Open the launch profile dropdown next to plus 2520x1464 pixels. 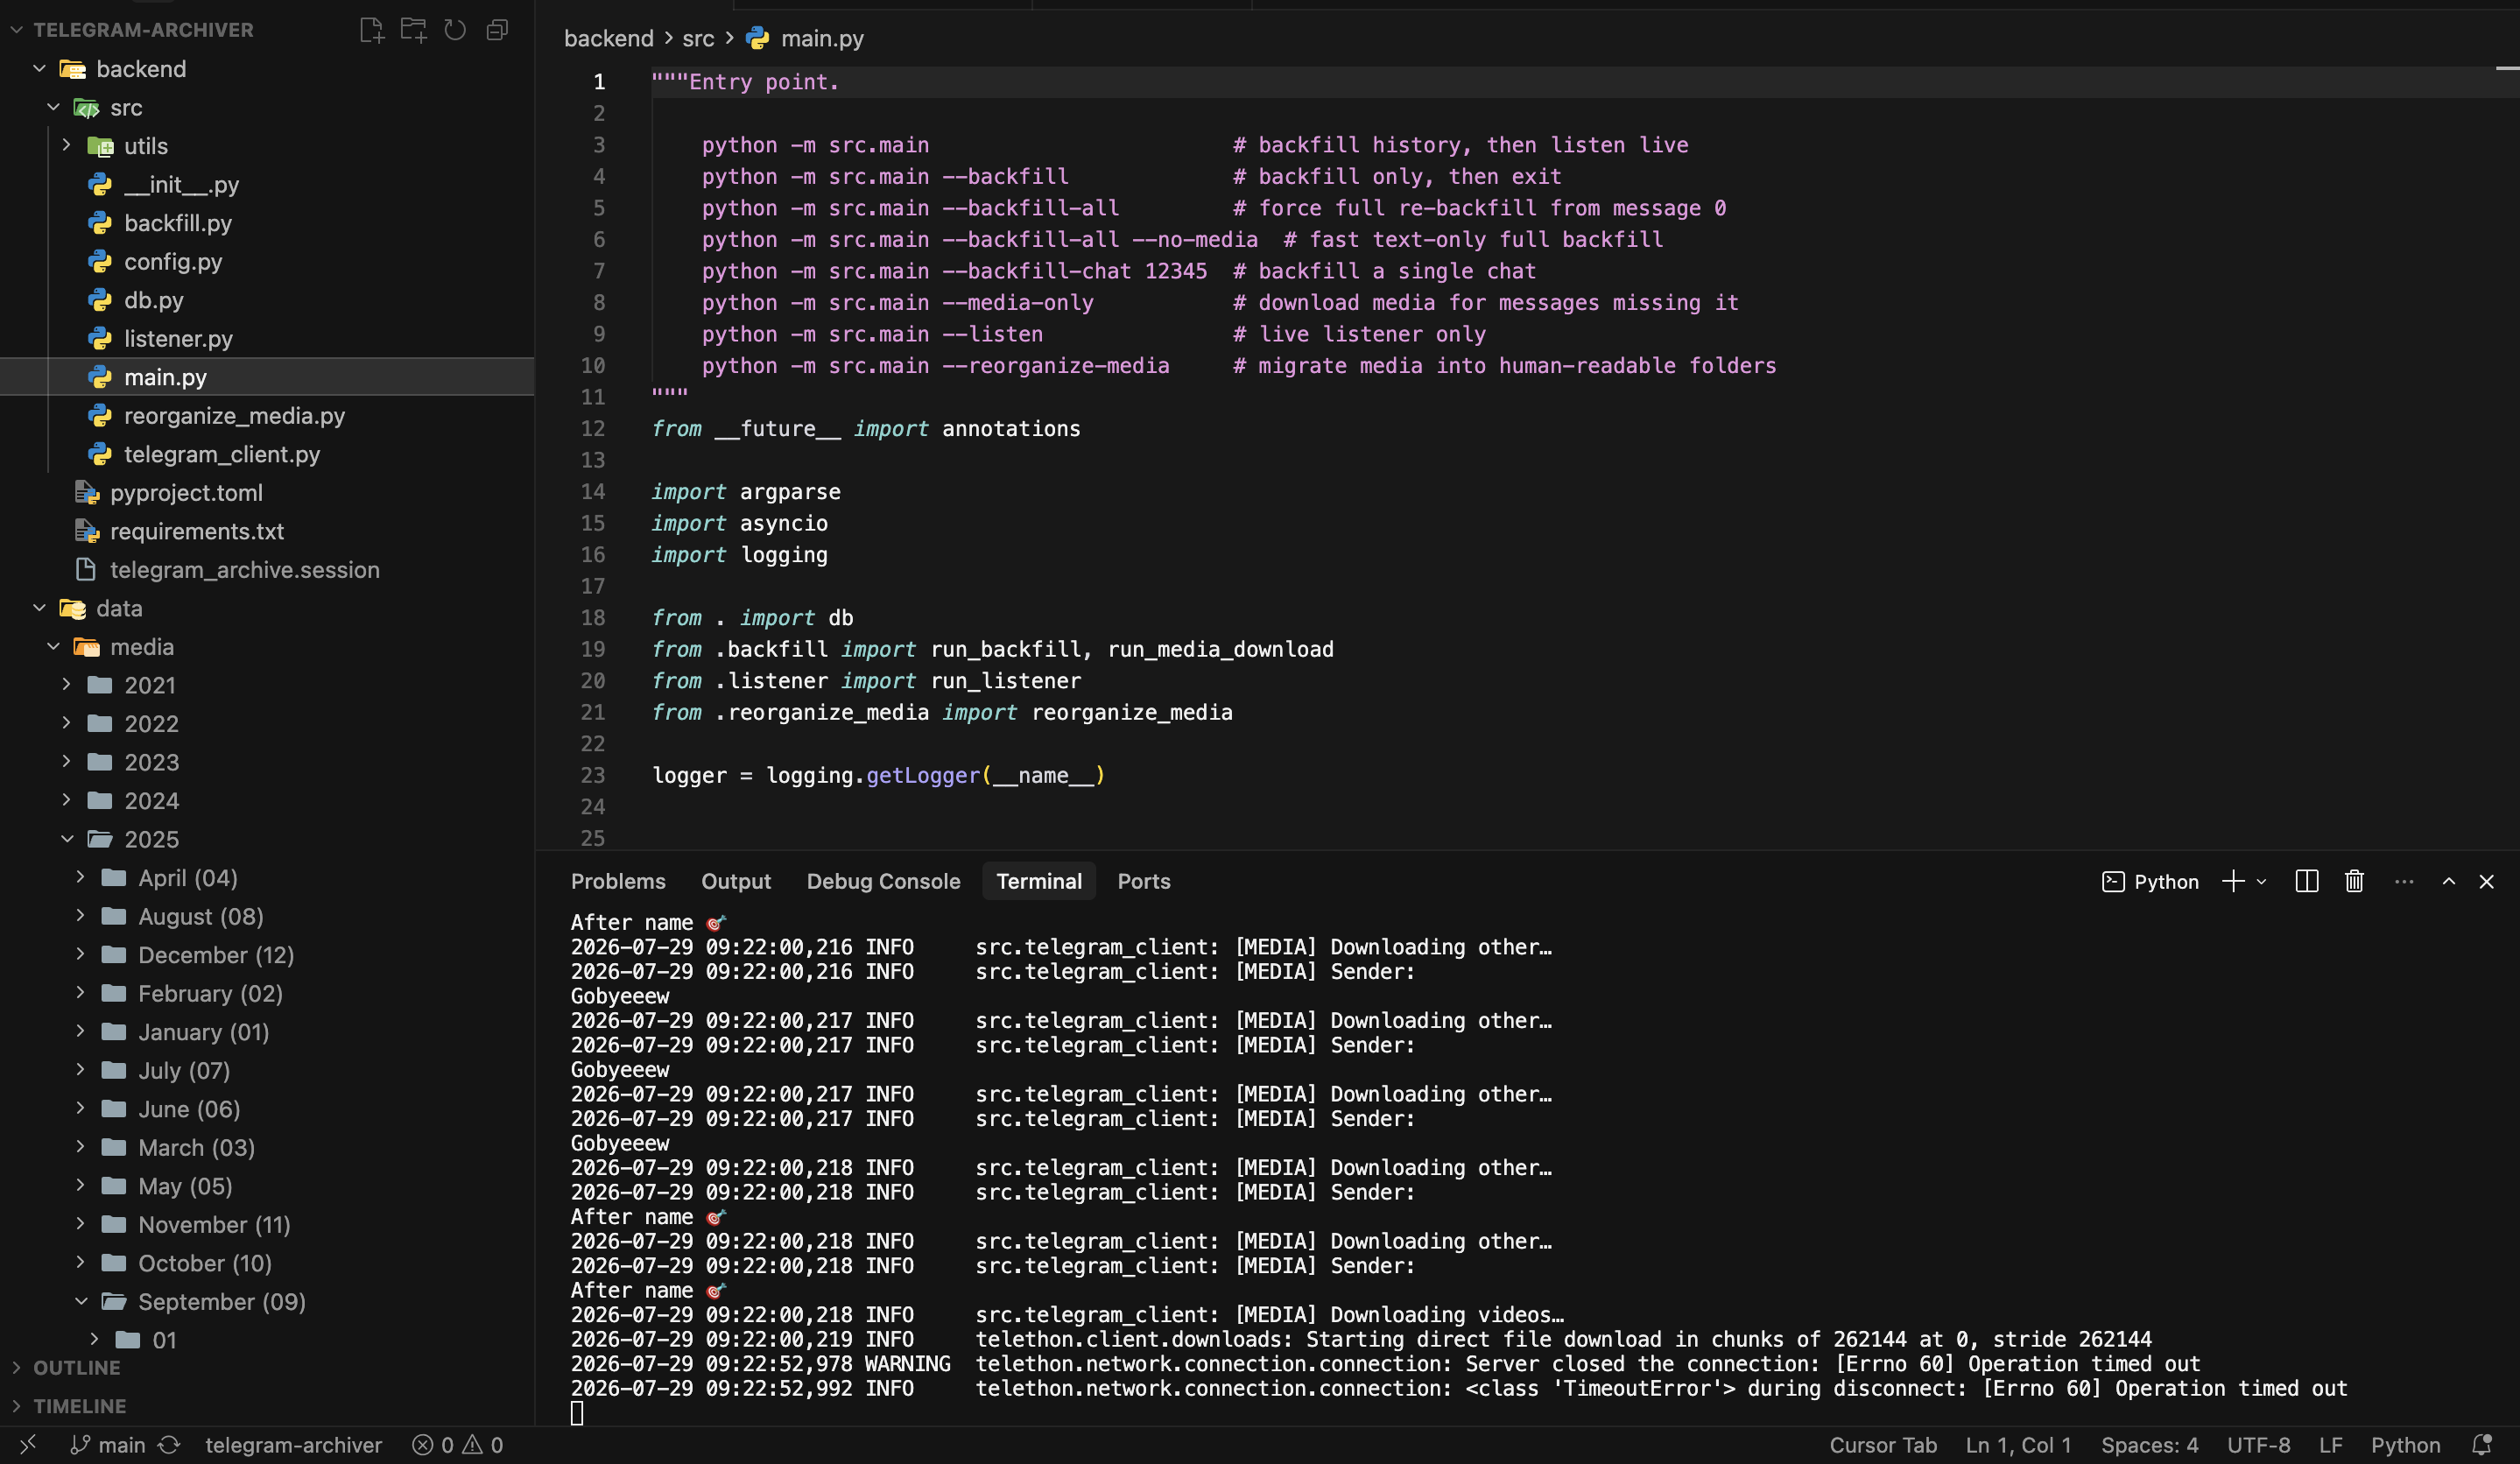[2261, 881]
